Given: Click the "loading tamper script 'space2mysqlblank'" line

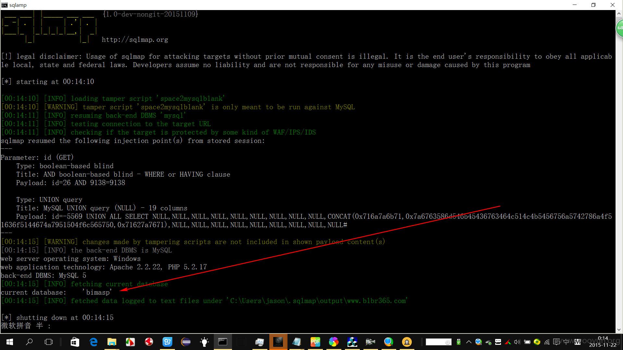Looking at the screenshot, I should point(113,99).
